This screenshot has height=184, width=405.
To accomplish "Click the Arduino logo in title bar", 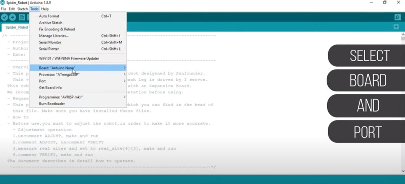I will [2, 3].
